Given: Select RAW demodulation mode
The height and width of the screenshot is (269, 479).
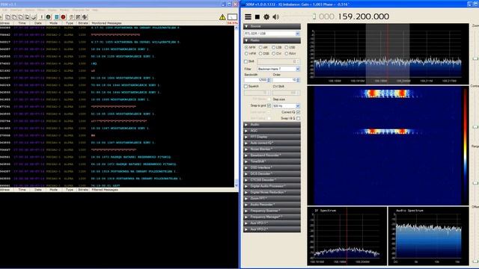Looking at the screenshot, I should [290, 54].
